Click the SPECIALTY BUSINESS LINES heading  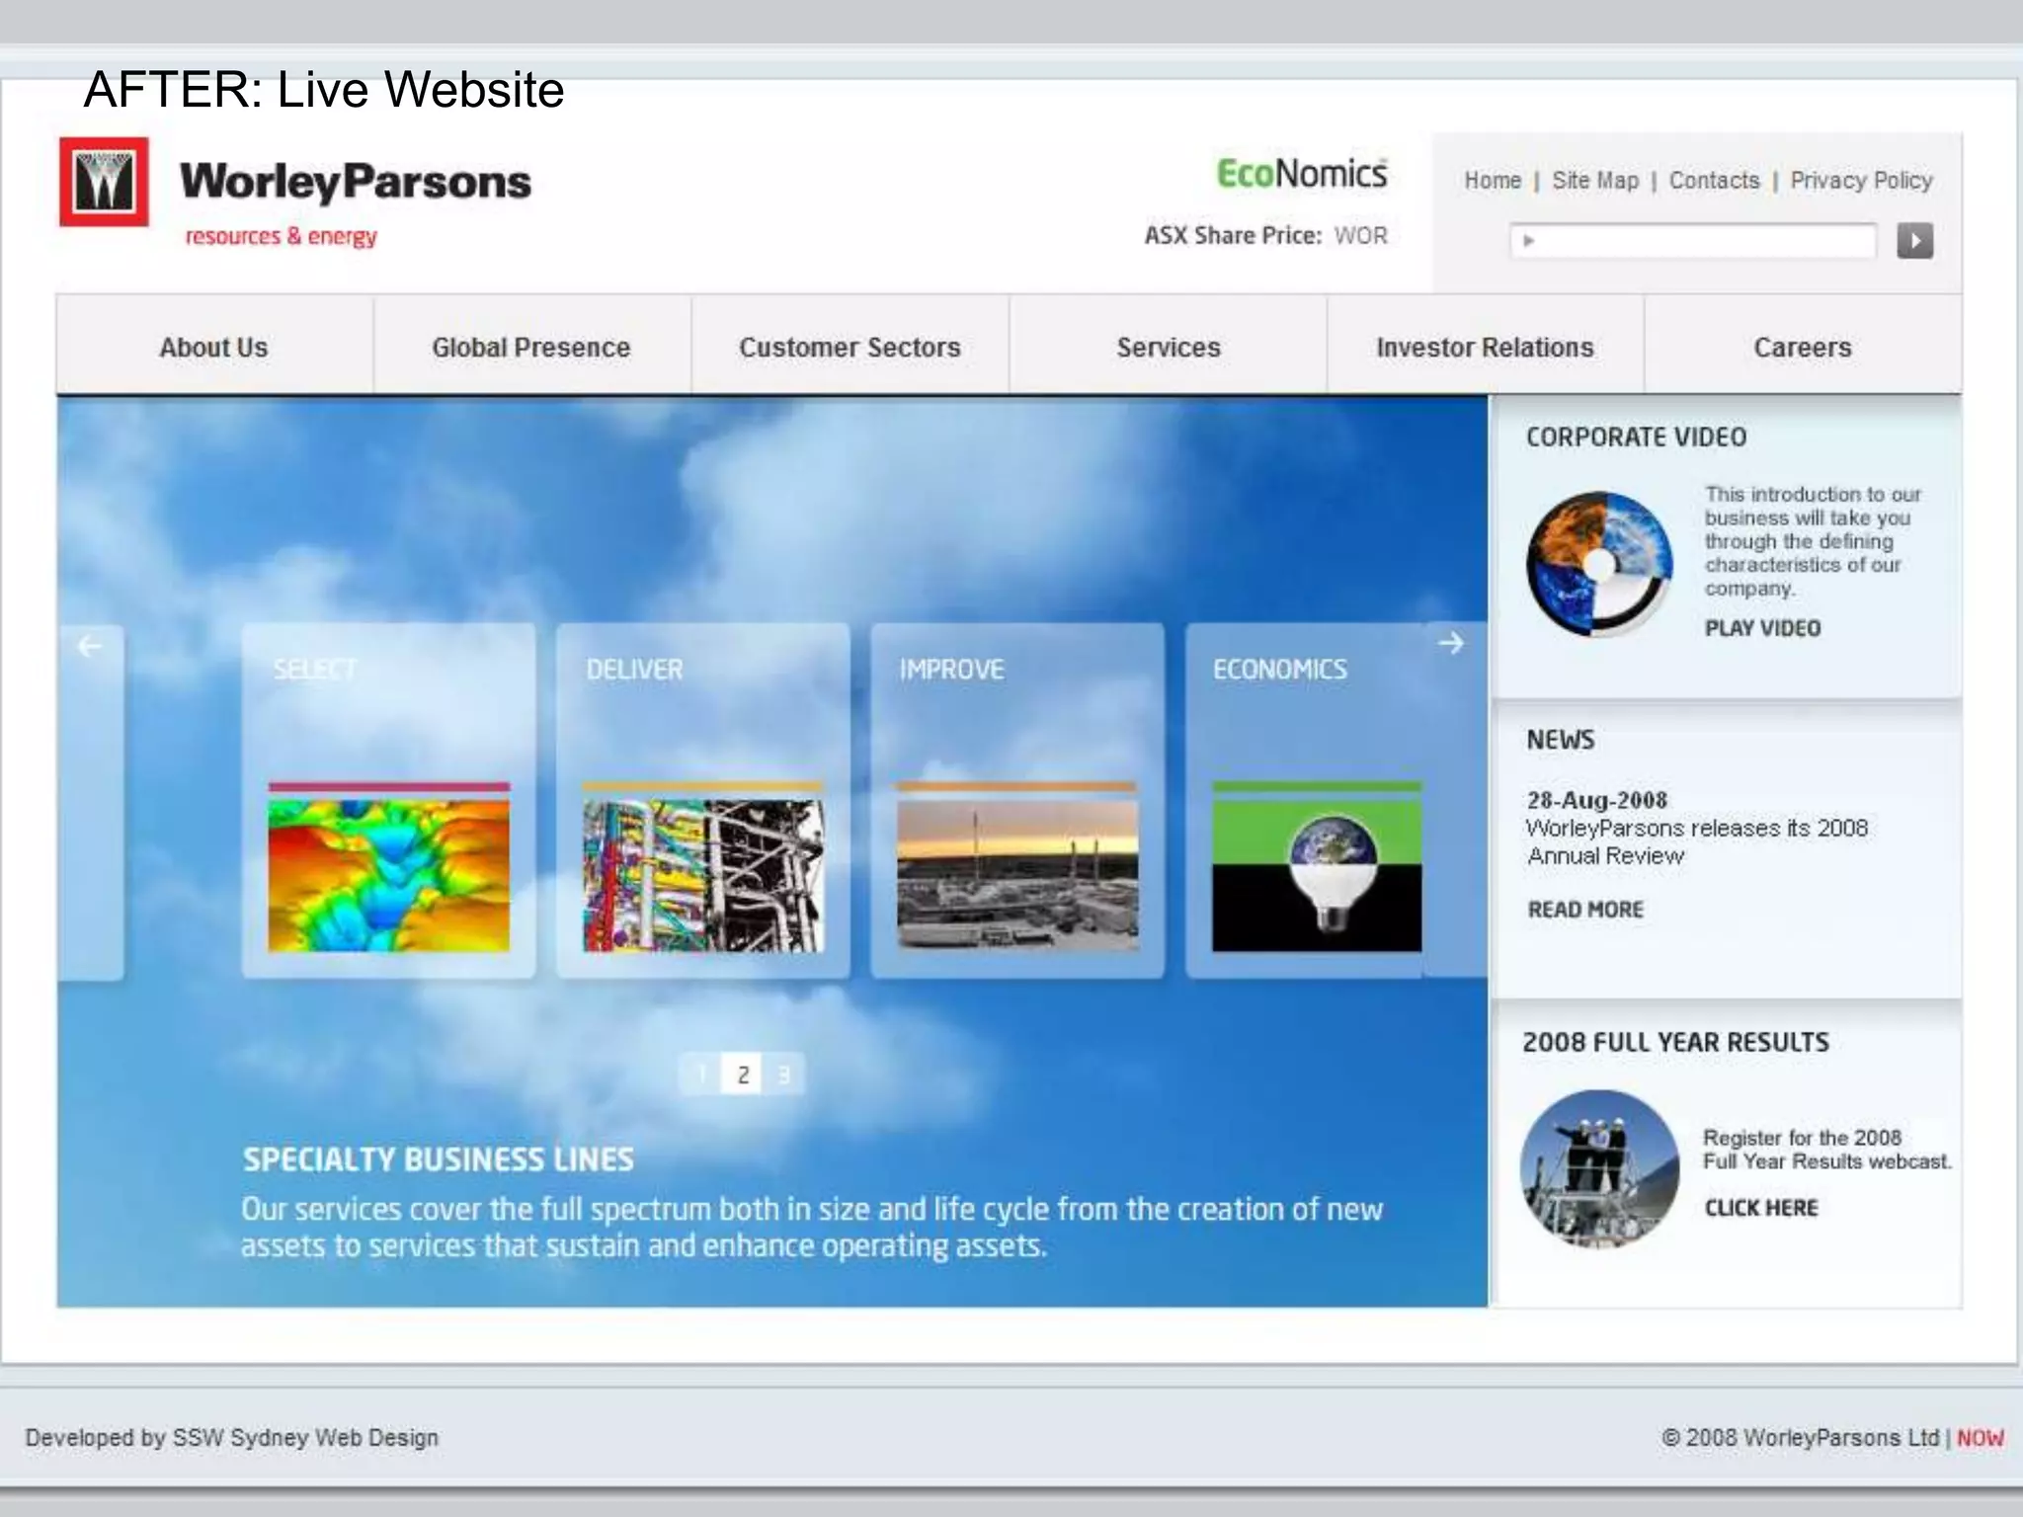[x=439, y=1159]
